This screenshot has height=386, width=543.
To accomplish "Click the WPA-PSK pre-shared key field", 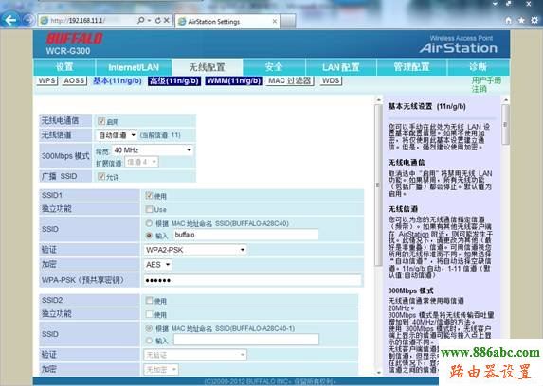I will (x=252, y=280).
